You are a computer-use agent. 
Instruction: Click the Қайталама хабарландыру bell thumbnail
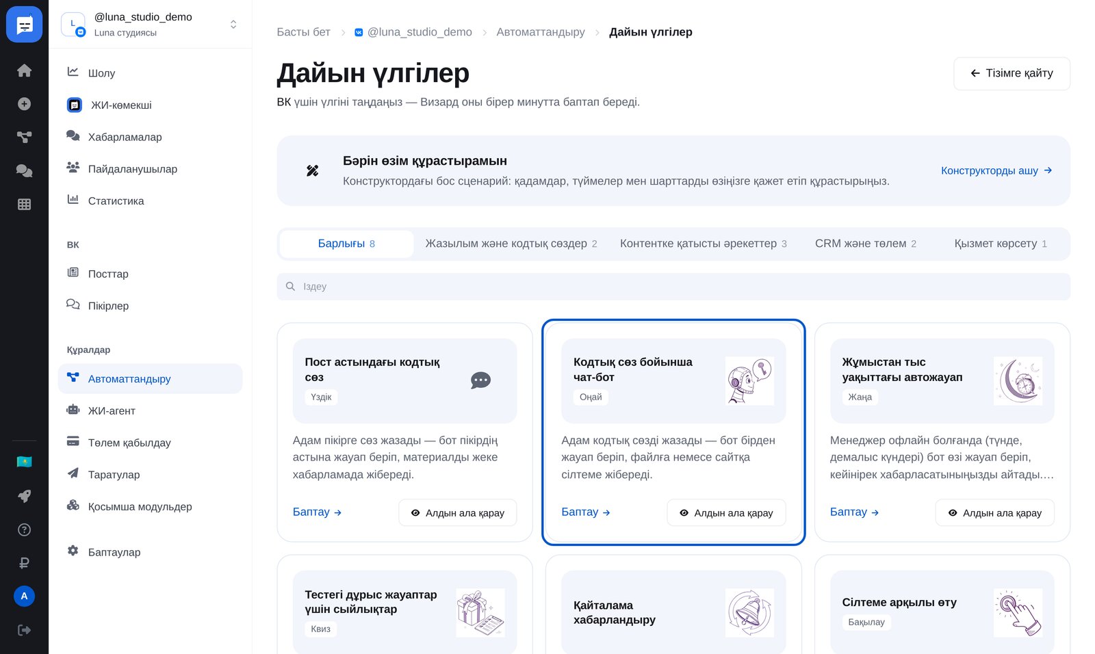pos(749,612)
